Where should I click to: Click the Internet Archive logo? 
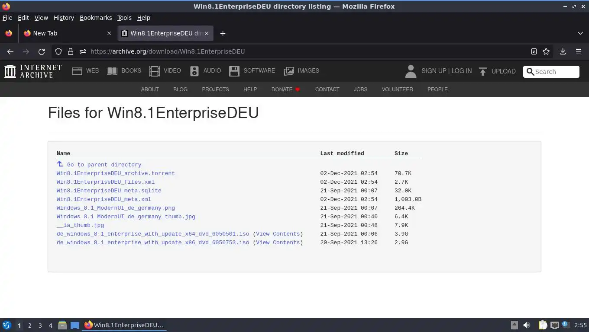pos(33,71)
